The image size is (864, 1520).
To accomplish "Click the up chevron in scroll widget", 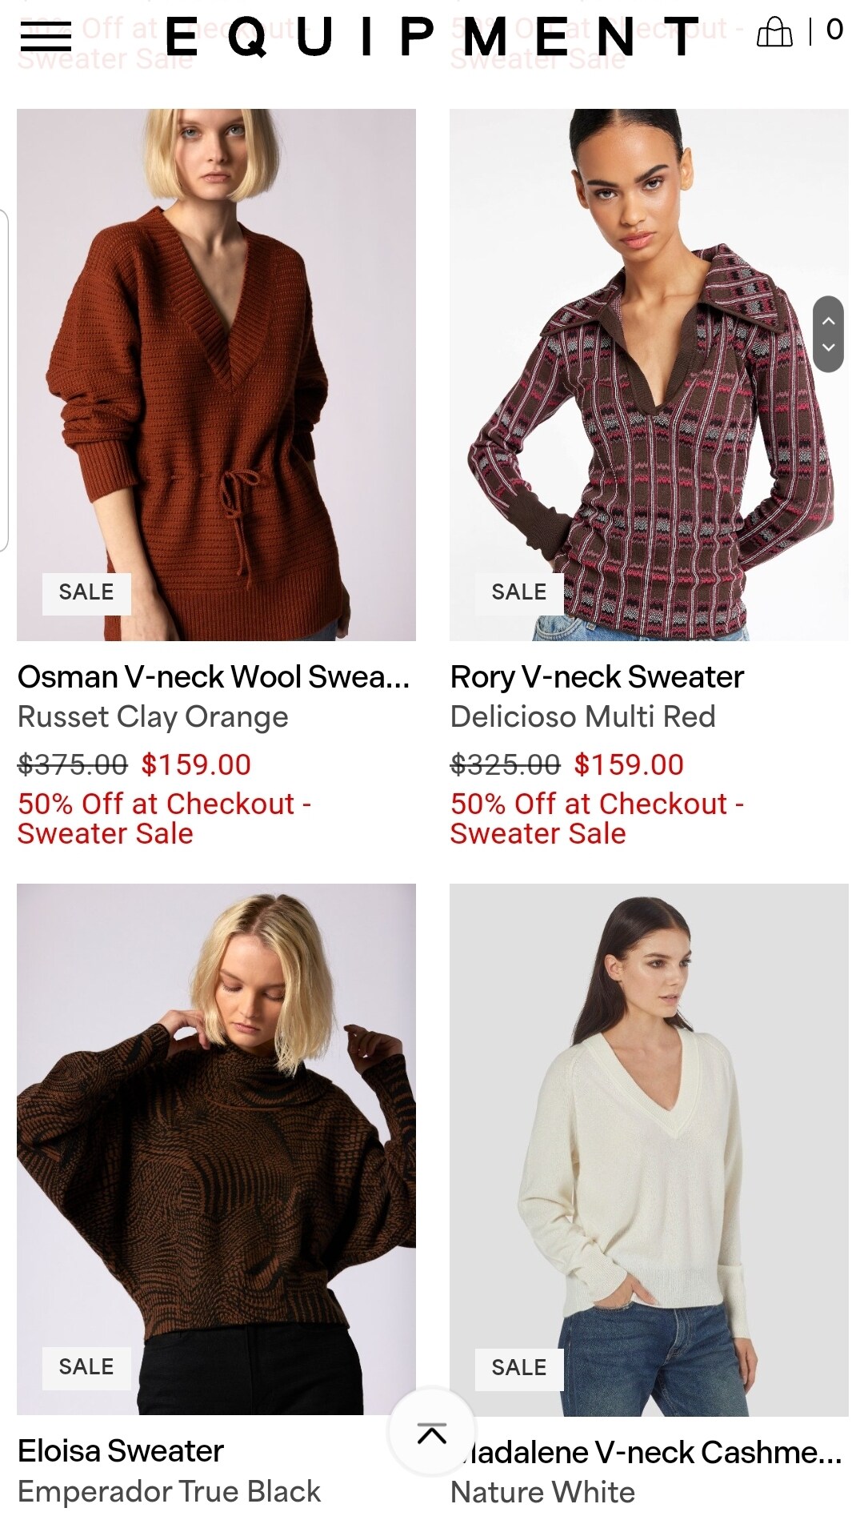I will (x=829, y=320).
